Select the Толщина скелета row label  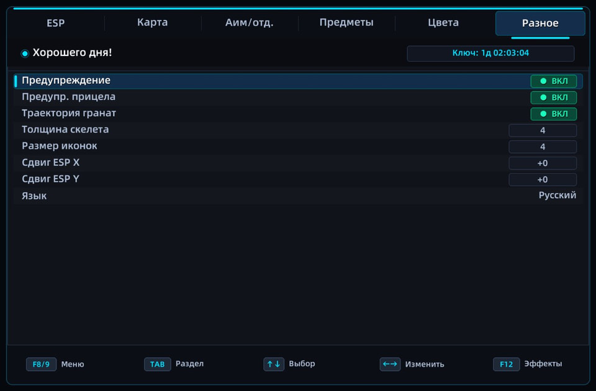click(65, 129)
